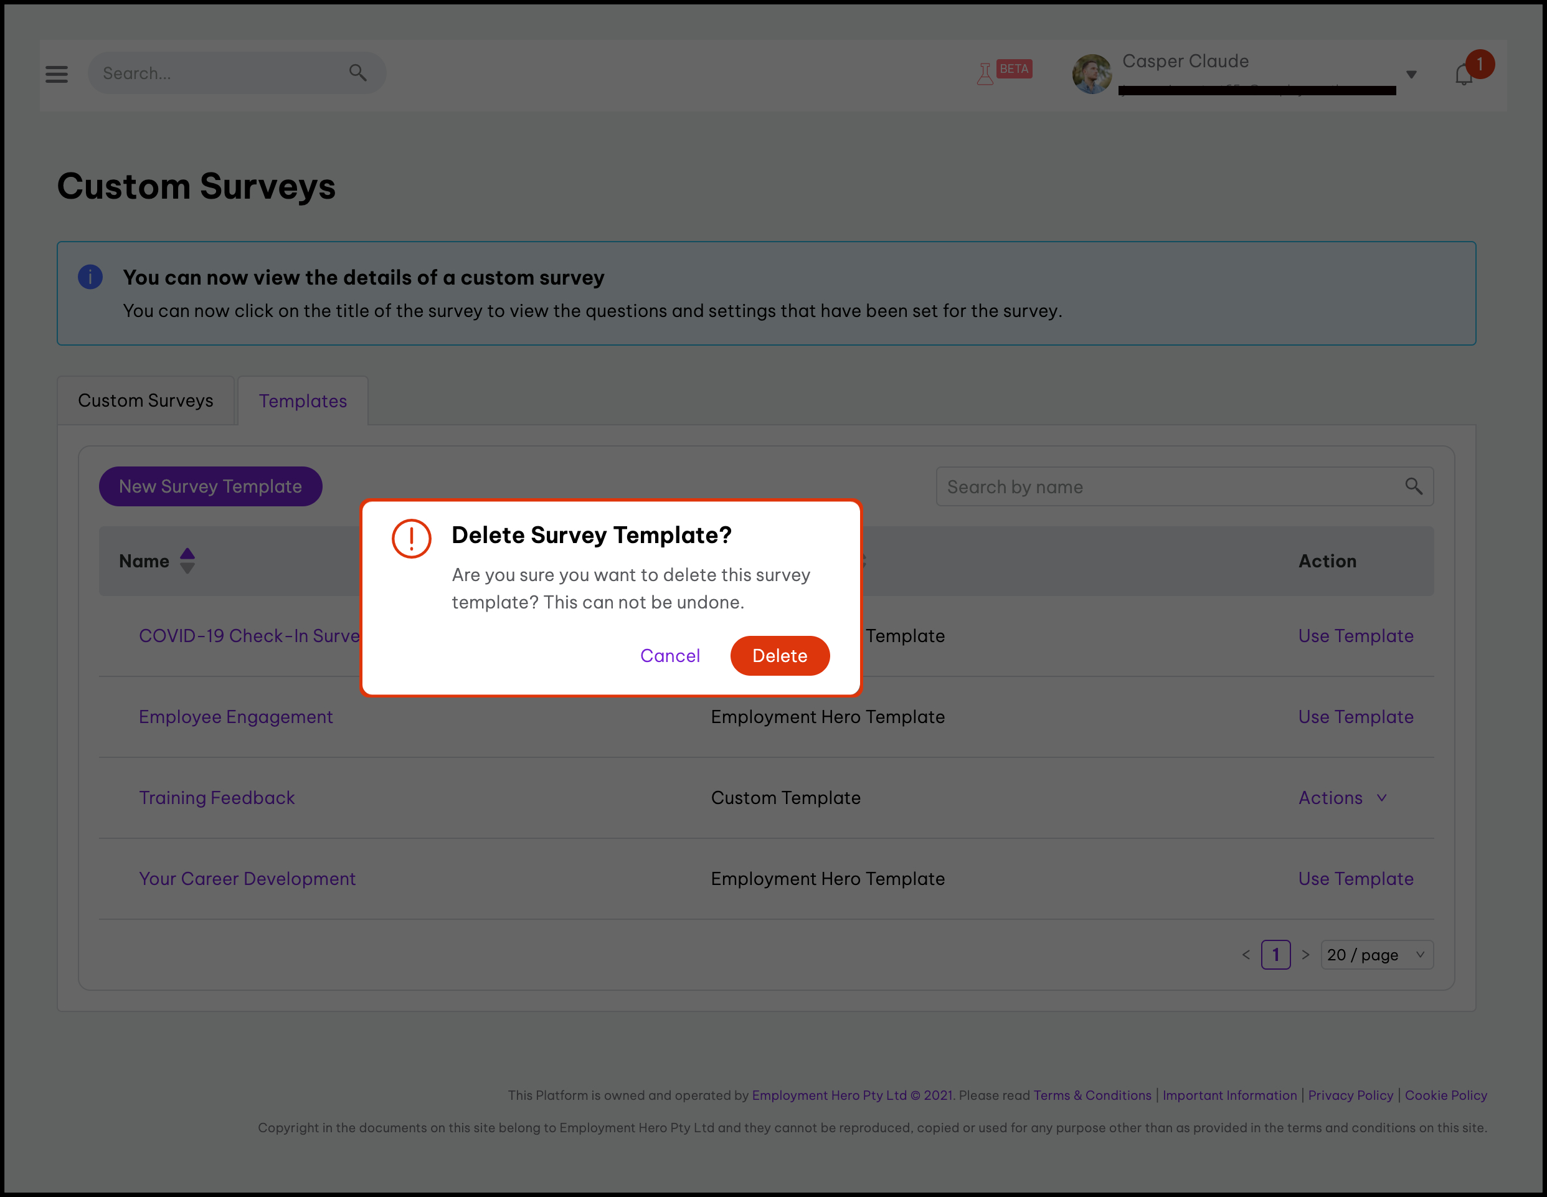Click the New Survey Template button

(211, 486)
